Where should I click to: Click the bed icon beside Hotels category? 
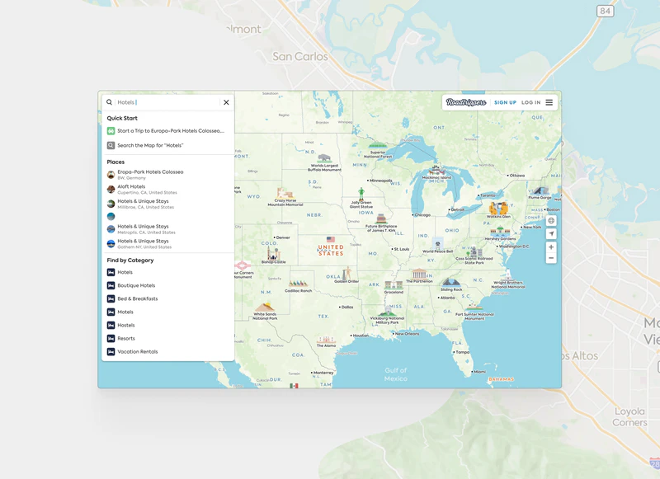[x=111, y=272]
